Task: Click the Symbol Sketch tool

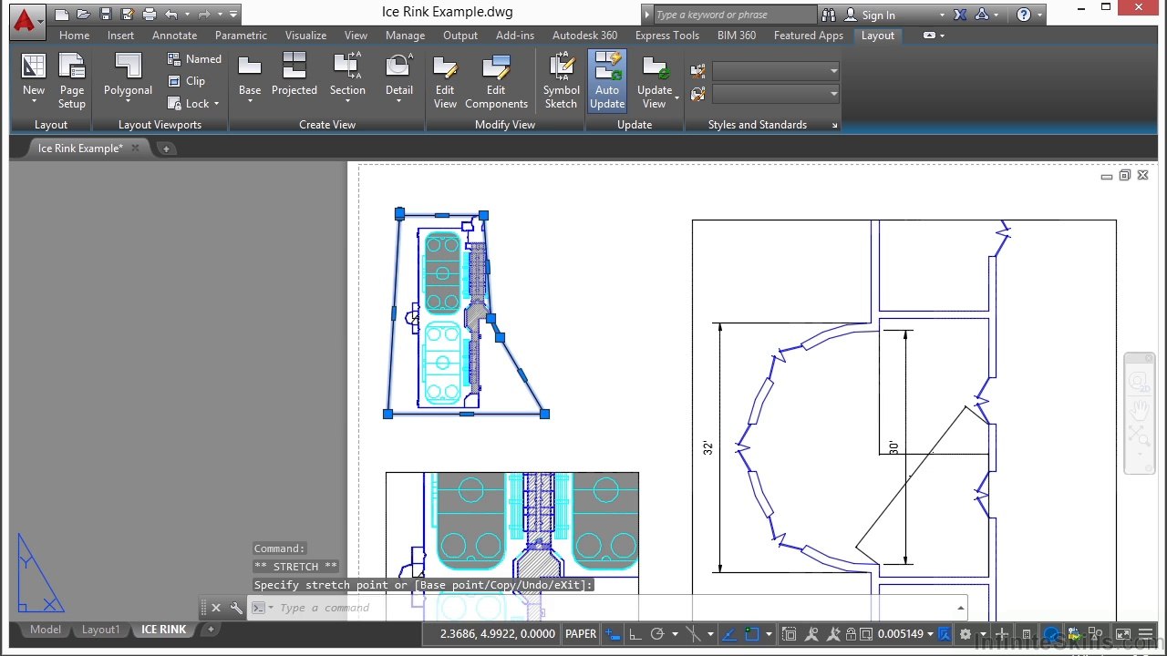Action: [562, 80]
